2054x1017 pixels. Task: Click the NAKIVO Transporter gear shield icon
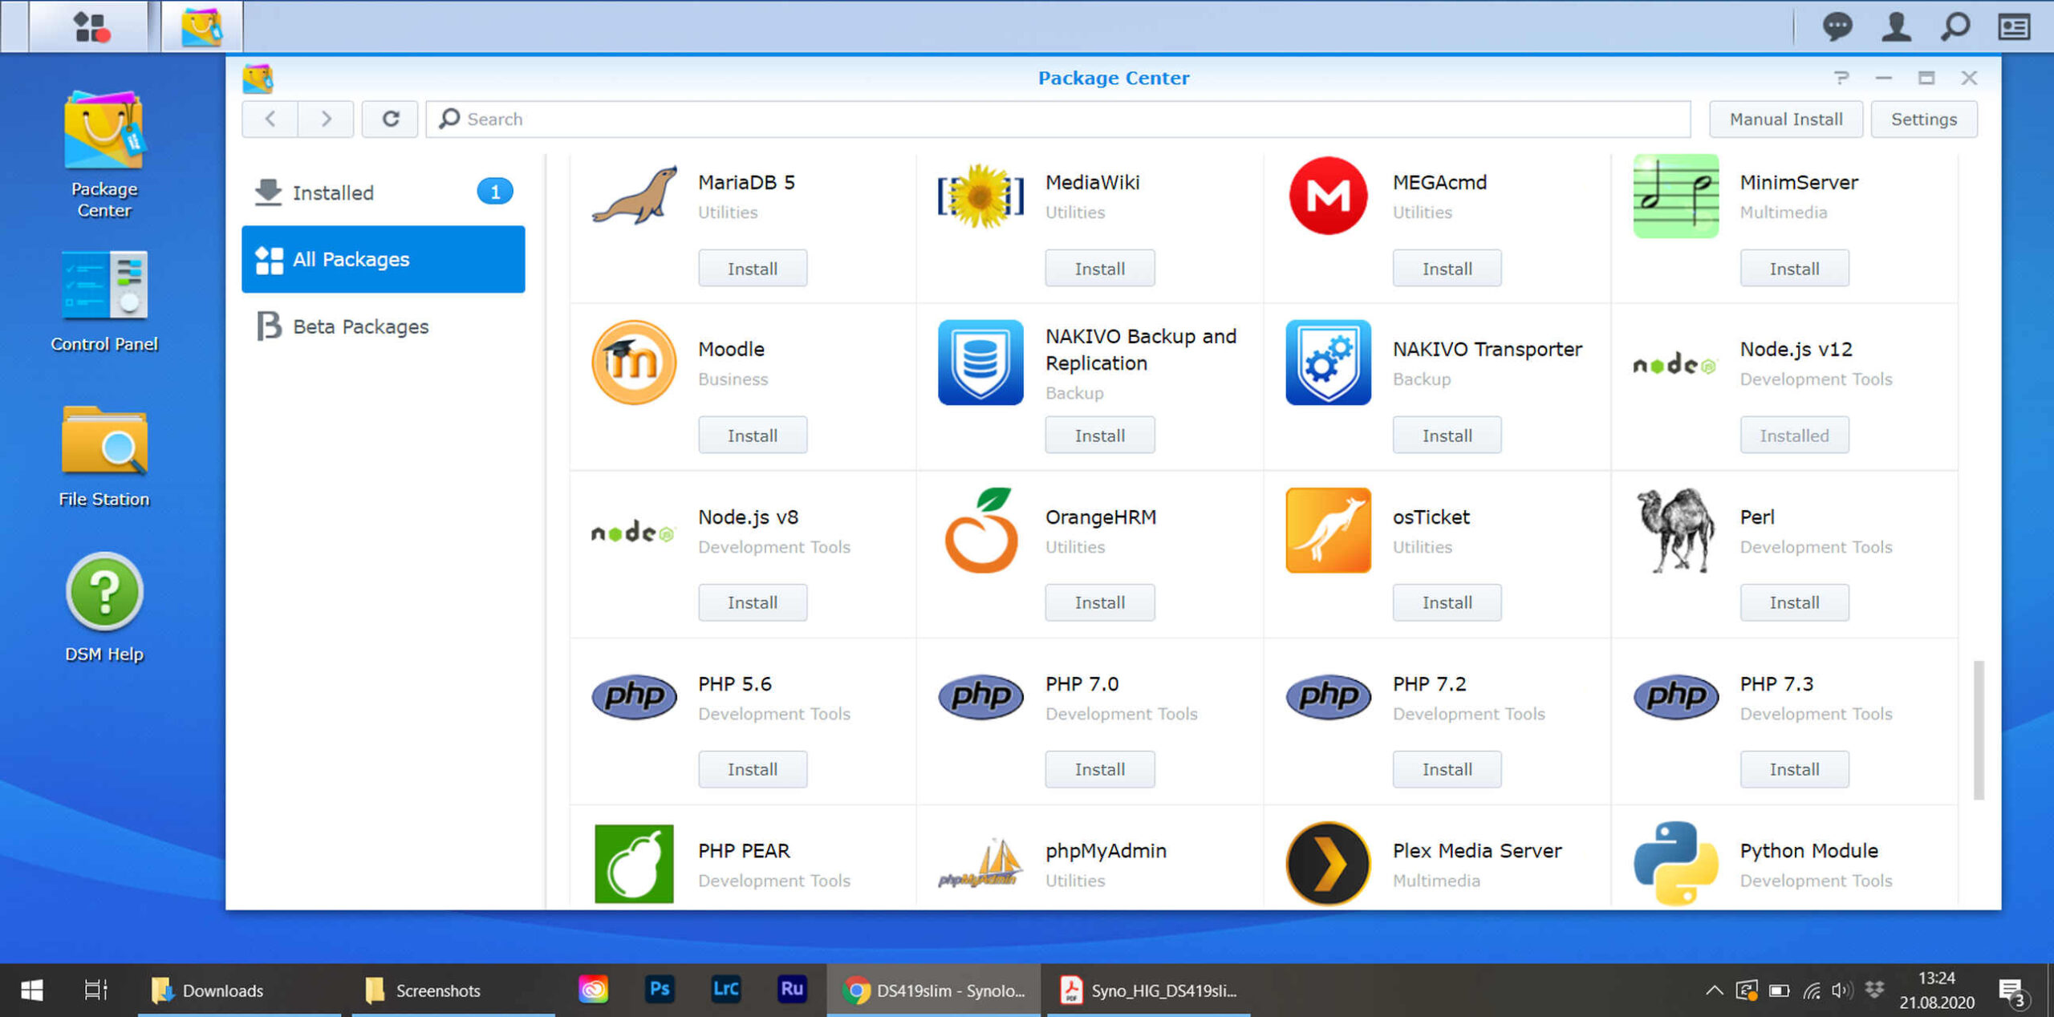(x=1328, y=363)
